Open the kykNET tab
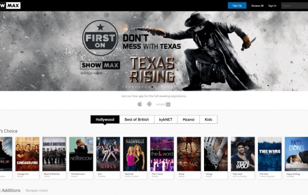This screenshot has height=195, width=308. [165, 119]
